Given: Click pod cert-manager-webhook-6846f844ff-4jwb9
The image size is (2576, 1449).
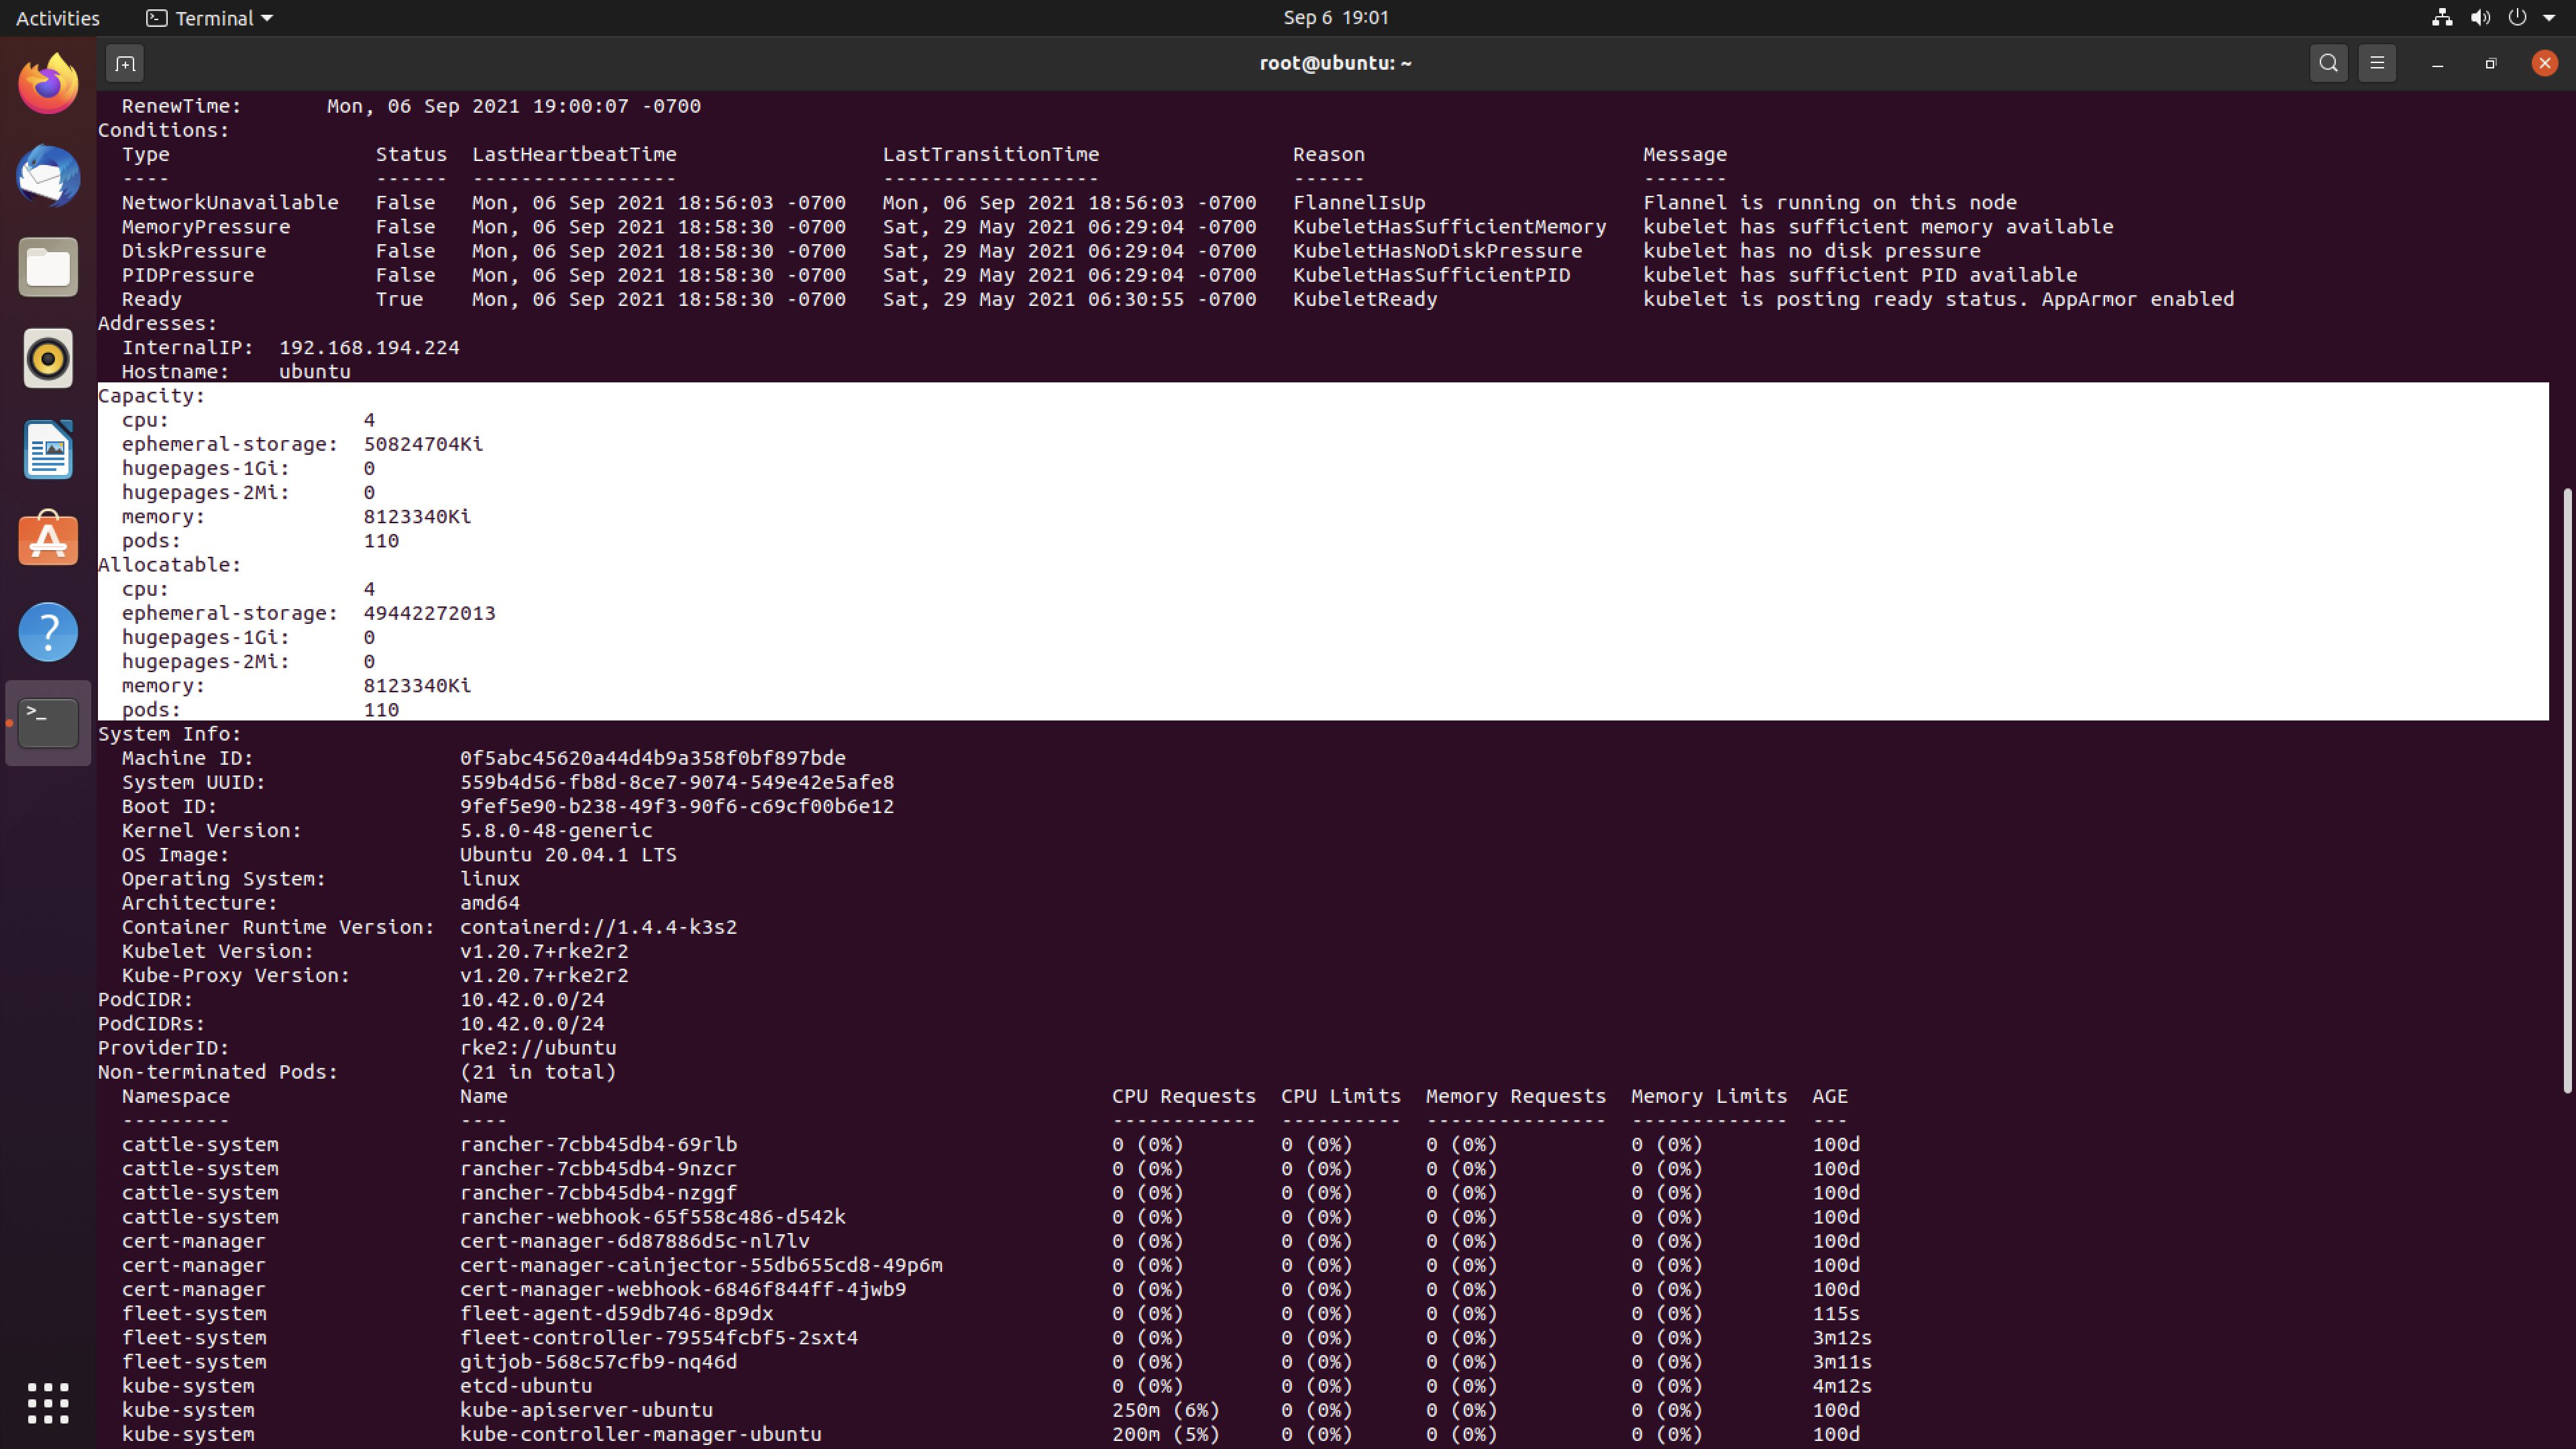Looking at the screenshot, I should (x=683, y=1289).
